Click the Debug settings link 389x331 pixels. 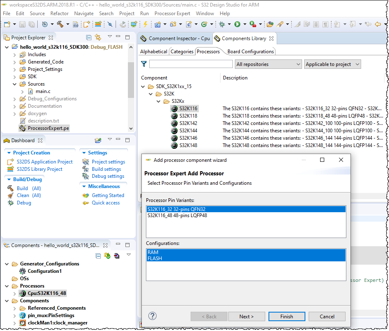point(108,176)
